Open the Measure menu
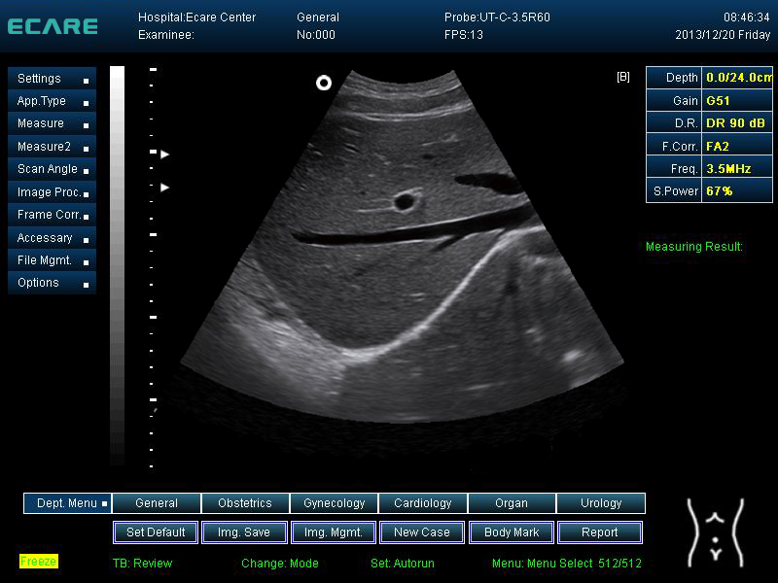778x583 pixels. [x=53, y=123]
